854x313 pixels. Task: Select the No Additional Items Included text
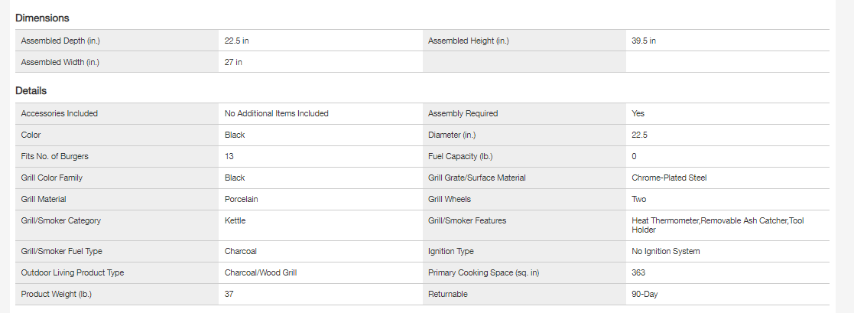click(x=276, y=113)
